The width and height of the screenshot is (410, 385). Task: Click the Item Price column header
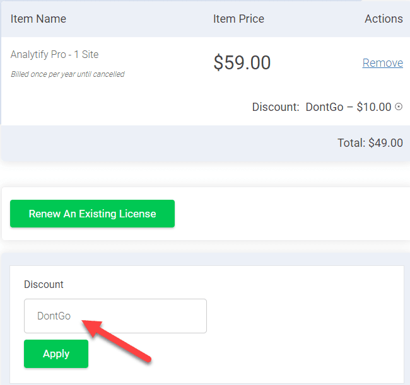(238, 19)
